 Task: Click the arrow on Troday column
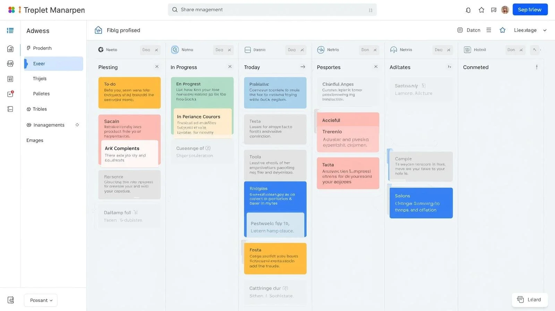tap(302, 67)
